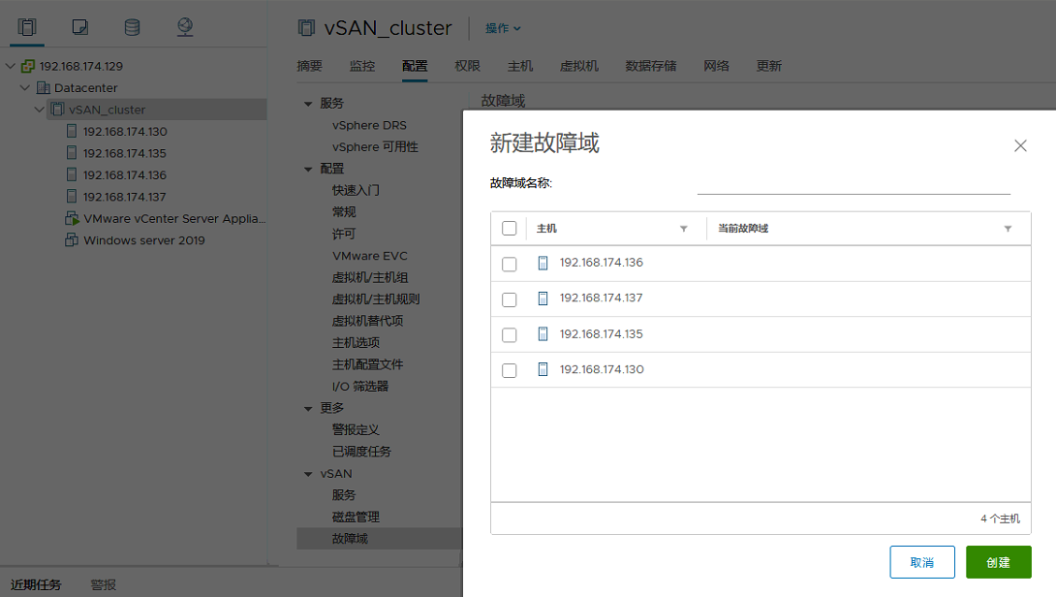Filter the 主机 column

point(684,229)
